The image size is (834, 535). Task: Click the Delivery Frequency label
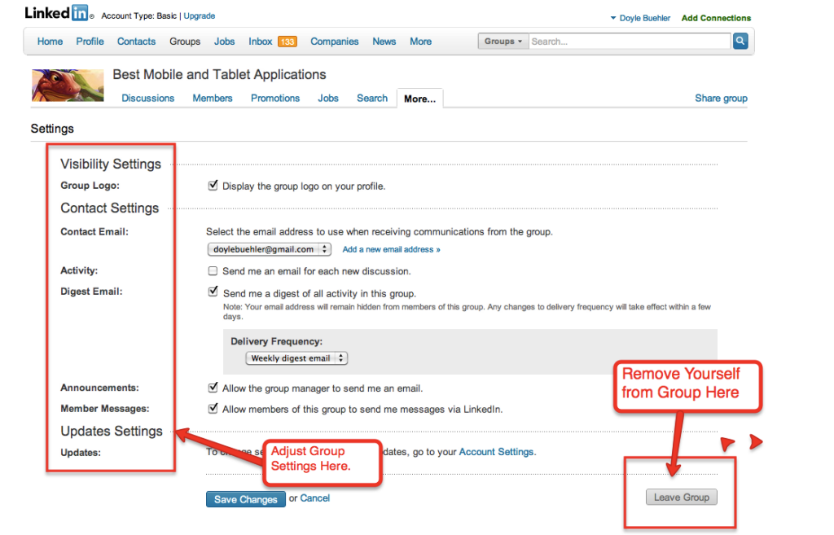tap(277, 341)
